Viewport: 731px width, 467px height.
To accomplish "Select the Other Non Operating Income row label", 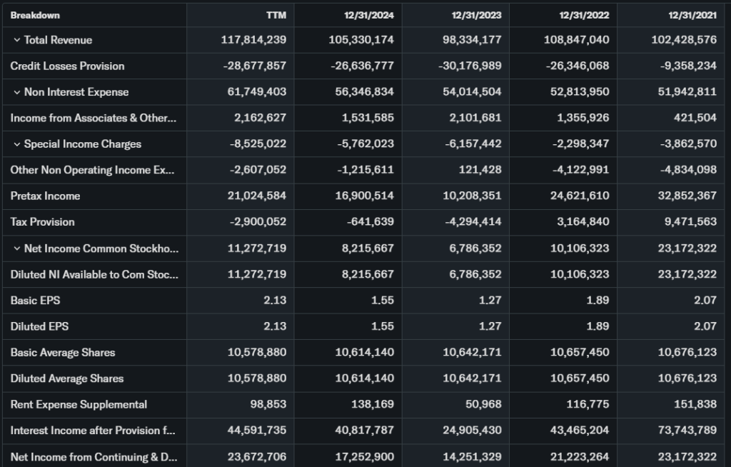I will (92, 171).
